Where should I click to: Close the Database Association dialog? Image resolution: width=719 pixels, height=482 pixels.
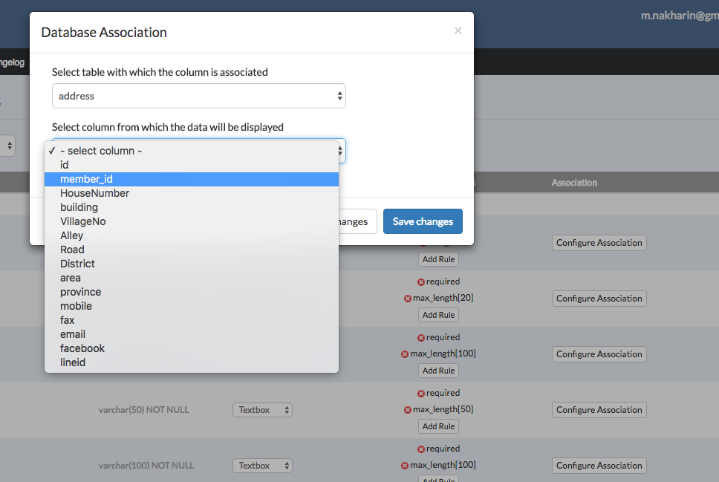tap(458, 30)
